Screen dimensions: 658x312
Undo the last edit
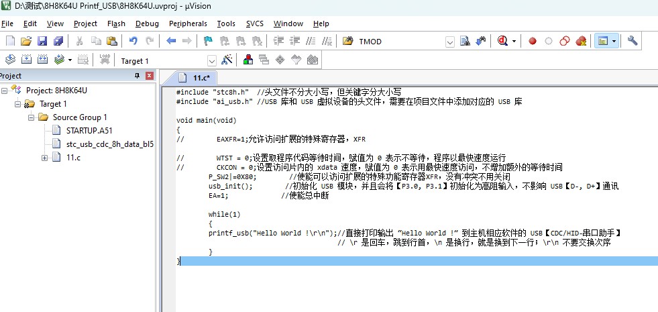(133, 41)
